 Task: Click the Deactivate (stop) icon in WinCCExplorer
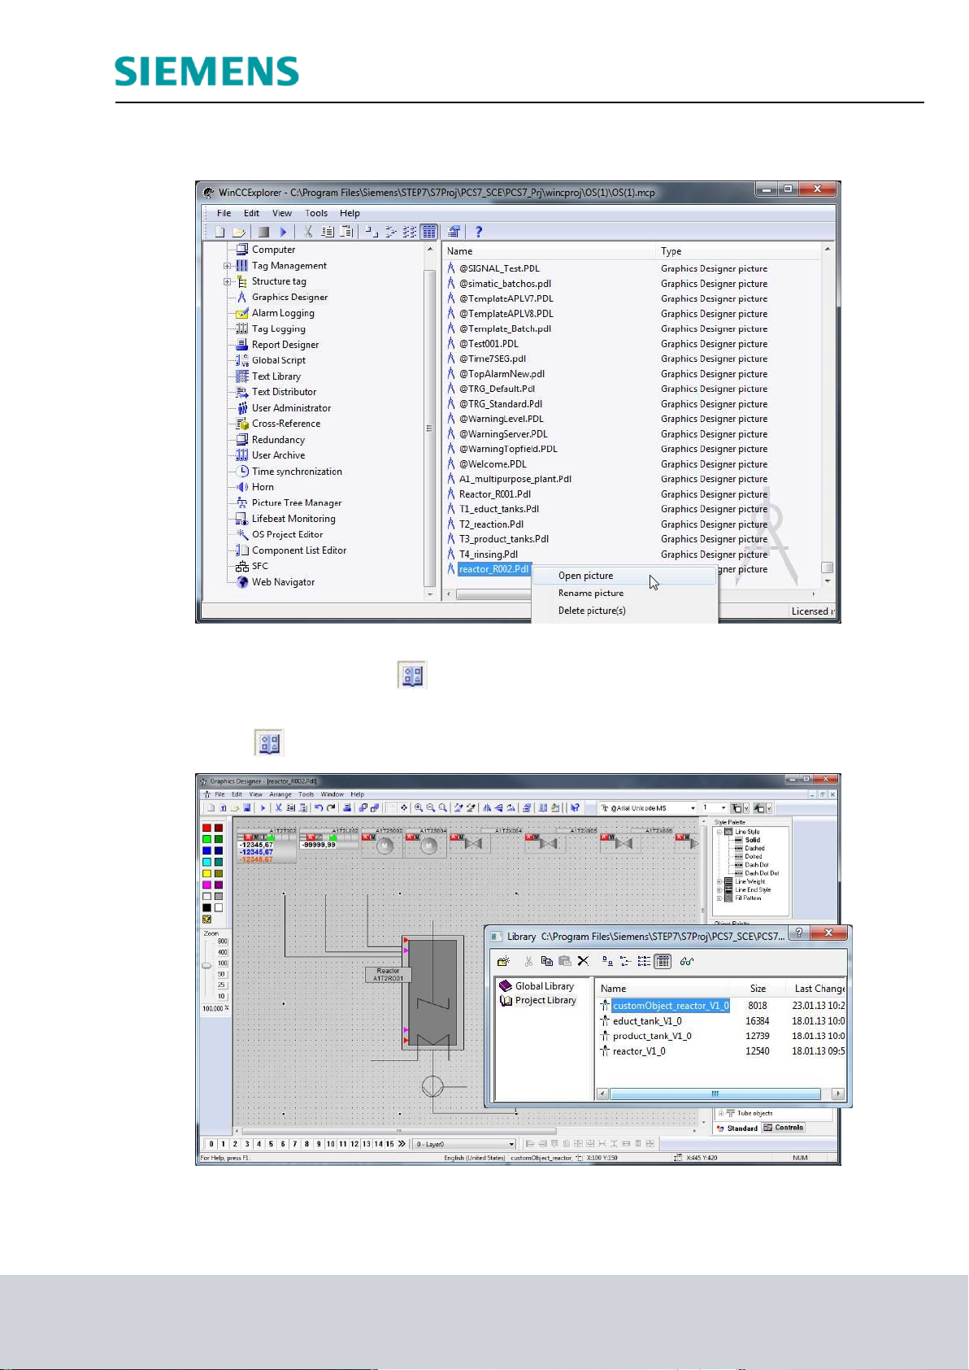263,232
